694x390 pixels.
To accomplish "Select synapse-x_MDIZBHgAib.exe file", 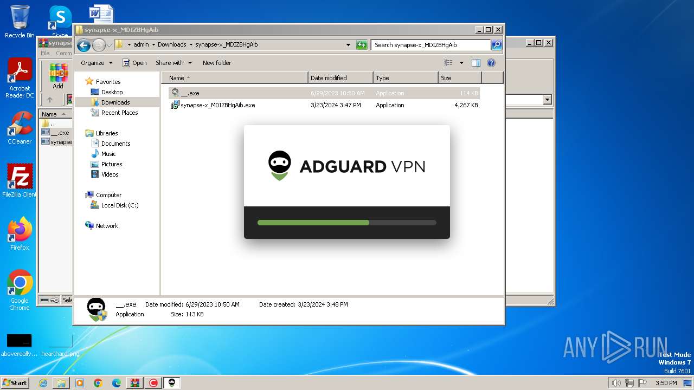I will pyautogui.click(x=324, y=105).
